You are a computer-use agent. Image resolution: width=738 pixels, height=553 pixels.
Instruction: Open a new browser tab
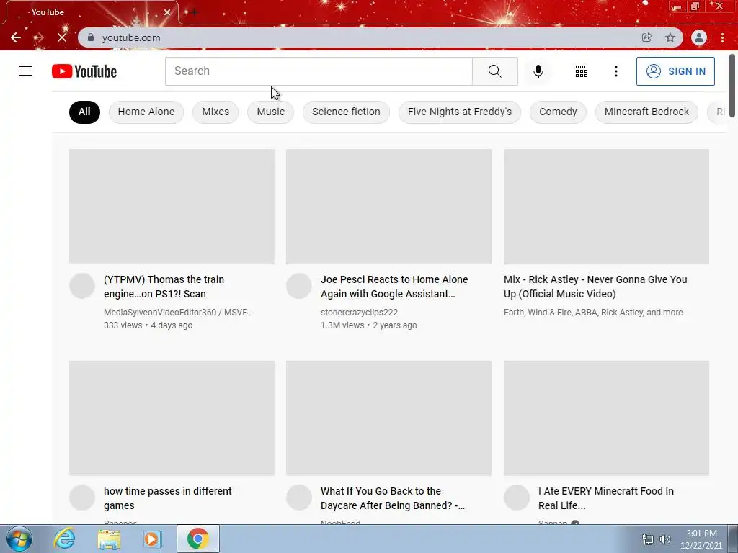[194, 12]
